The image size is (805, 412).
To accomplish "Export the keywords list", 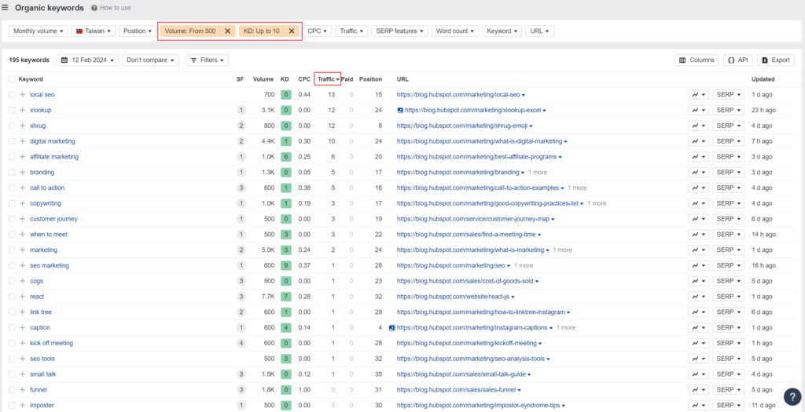I will pyautogui.click(x=776, y=60).
